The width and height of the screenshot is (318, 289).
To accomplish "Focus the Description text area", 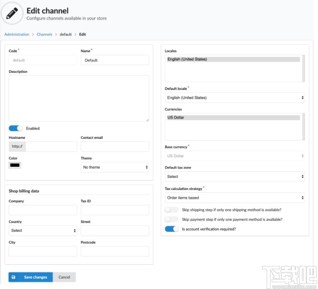I will coord(79,98).
